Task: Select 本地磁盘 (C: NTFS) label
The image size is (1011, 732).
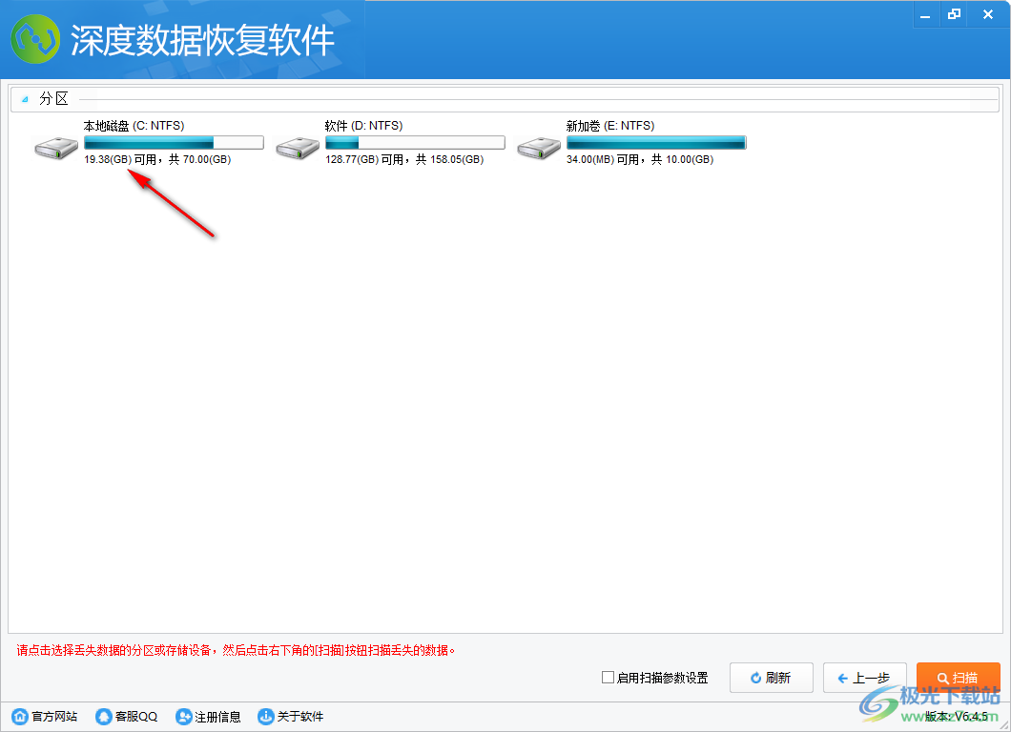Action: [x=134, y=126]
